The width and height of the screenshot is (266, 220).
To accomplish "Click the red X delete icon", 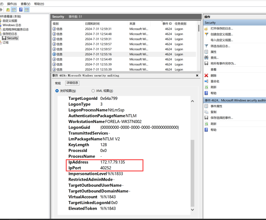I will coord(206,75).
